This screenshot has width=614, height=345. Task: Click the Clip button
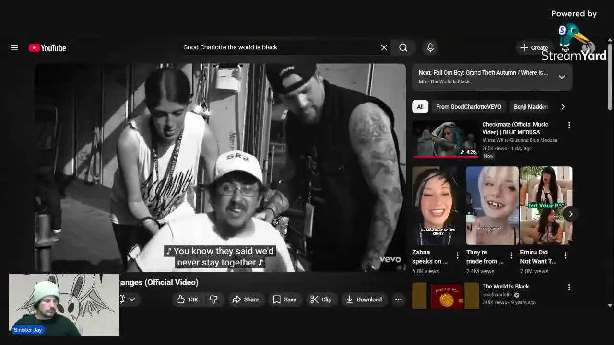coord(321,299)
